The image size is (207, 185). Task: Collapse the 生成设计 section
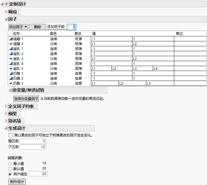point(6,128)
